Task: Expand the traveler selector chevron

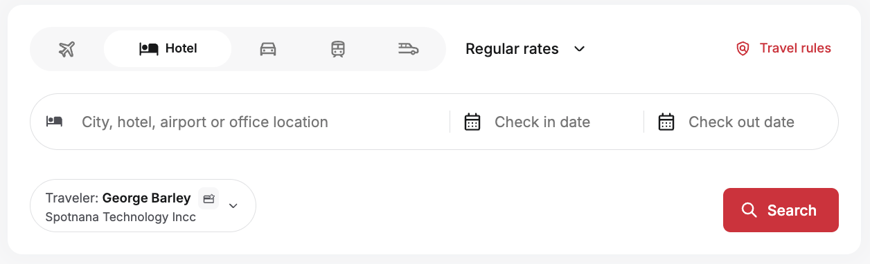Action: 233,205
